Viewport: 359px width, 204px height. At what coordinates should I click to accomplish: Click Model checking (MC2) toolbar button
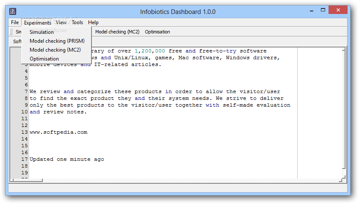pyautogui.click(x=117, y=32)
